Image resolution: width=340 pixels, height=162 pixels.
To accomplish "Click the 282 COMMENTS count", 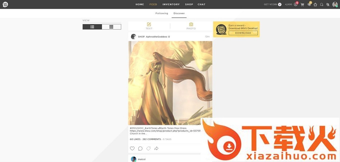I will (151, 139).
